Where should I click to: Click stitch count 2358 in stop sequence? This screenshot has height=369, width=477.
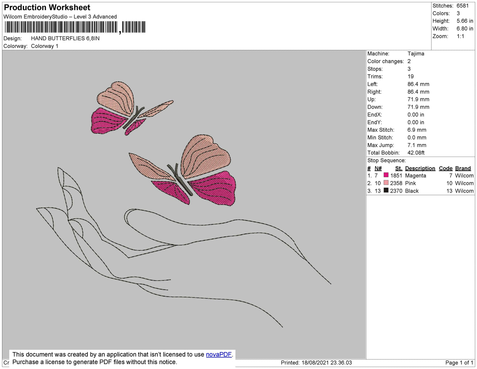pyautogui.click(x=396, y=183)
